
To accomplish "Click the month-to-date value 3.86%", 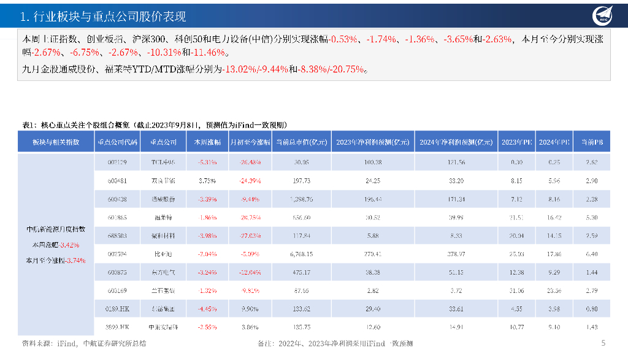I will click(250, 327).
